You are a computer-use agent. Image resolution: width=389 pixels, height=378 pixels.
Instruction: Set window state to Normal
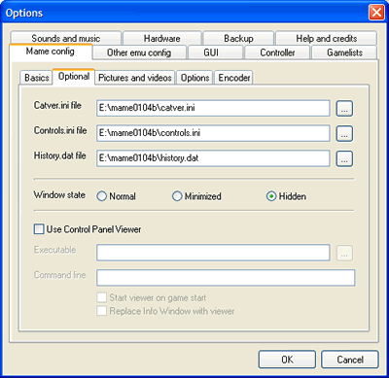pos(116,196)
